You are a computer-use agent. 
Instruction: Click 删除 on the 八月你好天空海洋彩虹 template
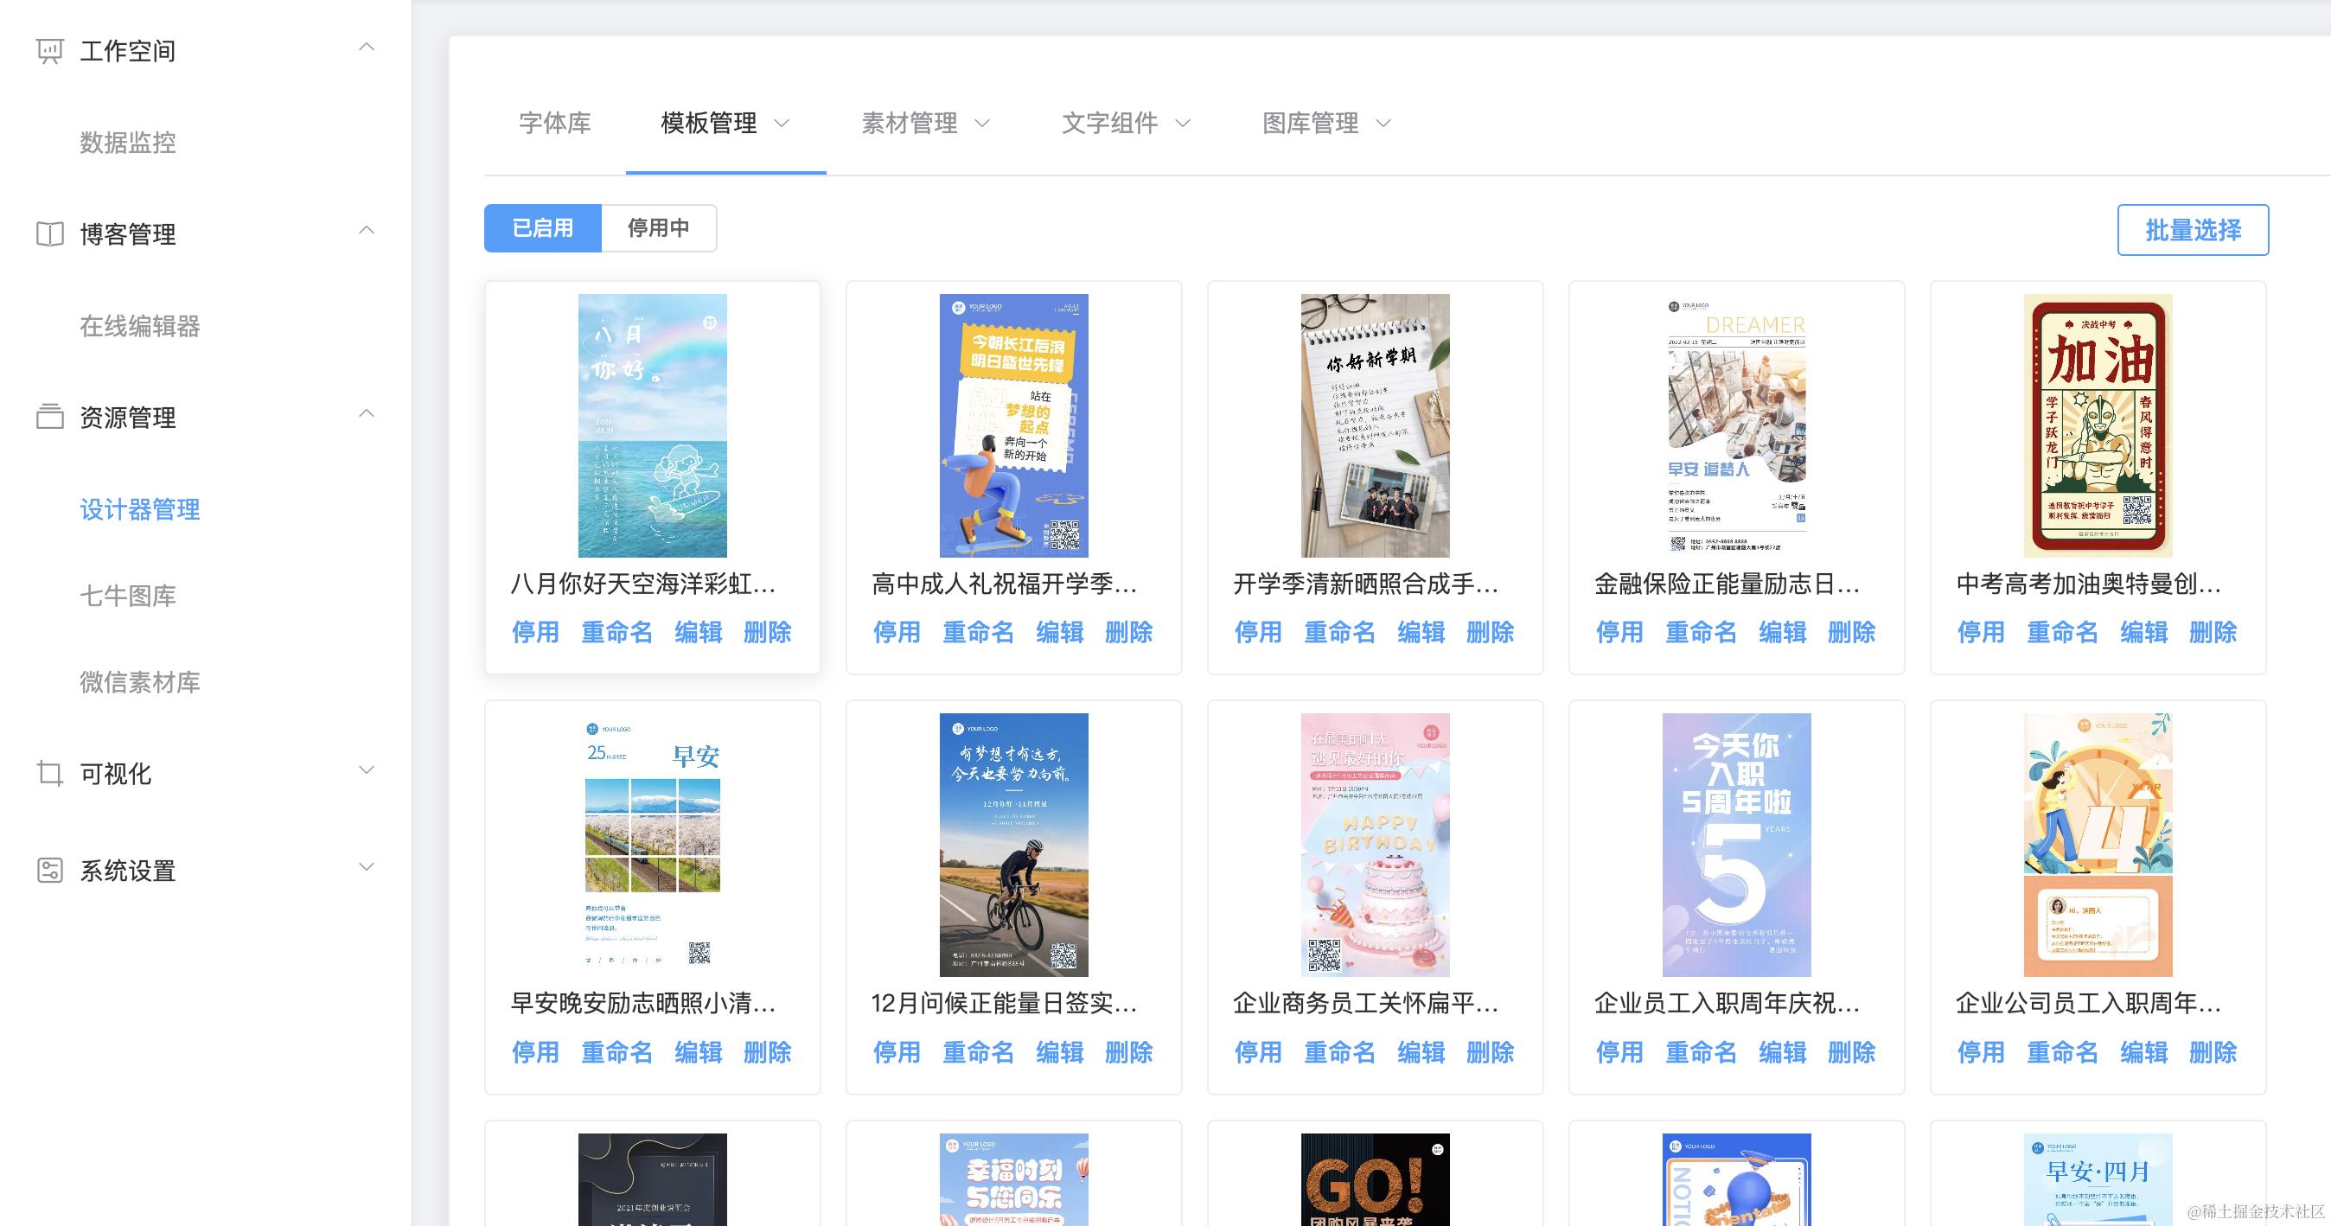[768, 631]
